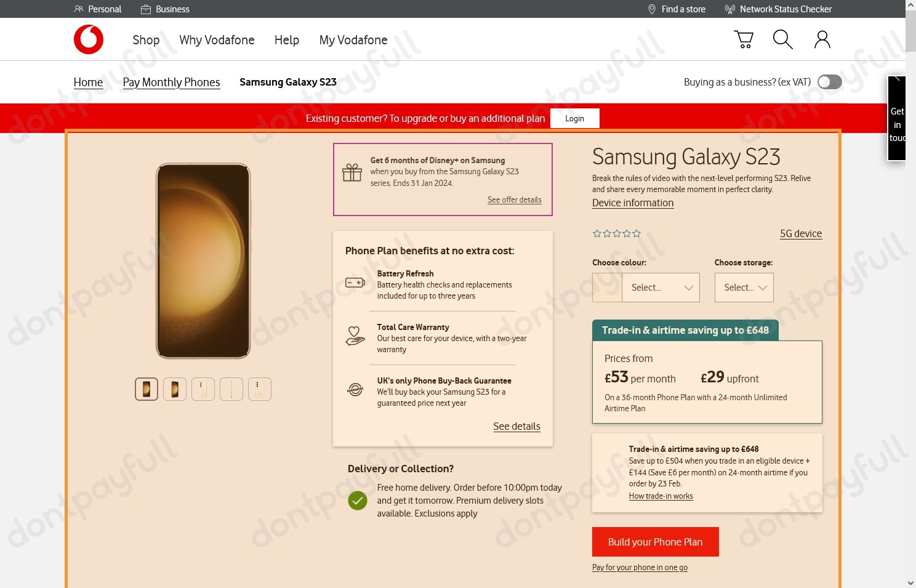Open the Why Vodafone menu
The width and height of the screenshot is (916, 588).
pyautogui.click(x=217, y=40)
